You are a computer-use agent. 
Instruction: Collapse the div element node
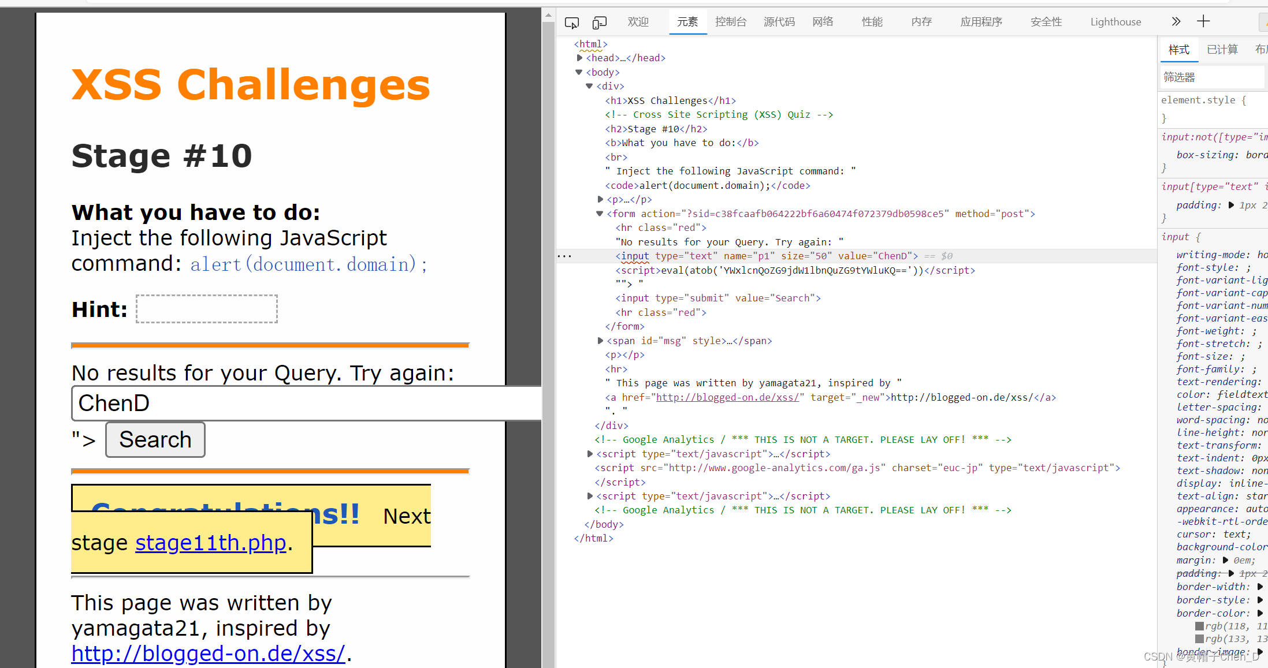(589, 86)
